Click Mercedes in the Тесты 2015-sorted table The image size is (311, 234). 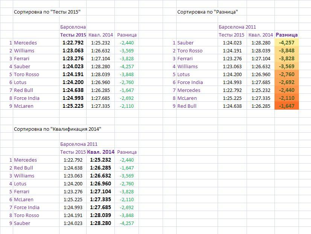[x=25, y=43]
